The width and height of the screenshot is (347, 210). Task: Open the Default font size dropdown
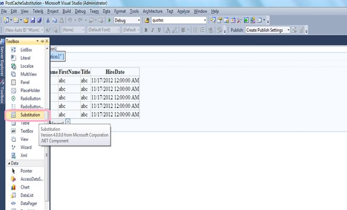click(x=138, y=30)
